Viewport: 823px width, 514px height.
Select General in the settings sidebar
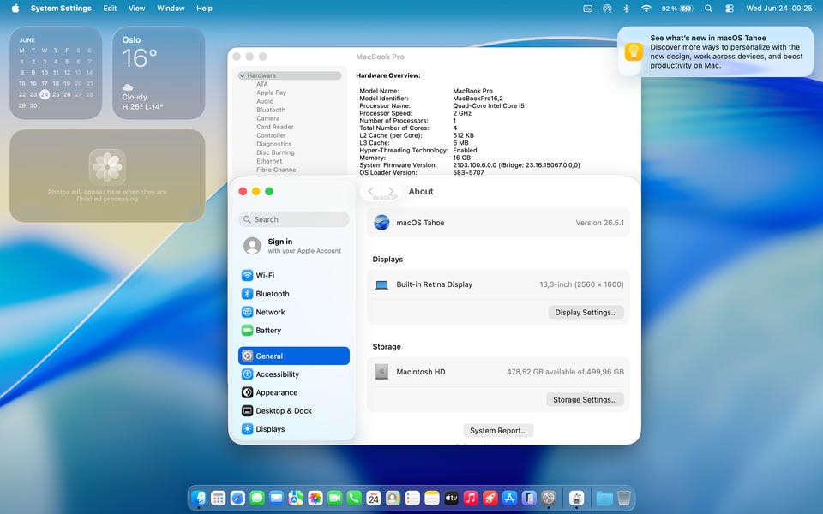tap(294, 356)
